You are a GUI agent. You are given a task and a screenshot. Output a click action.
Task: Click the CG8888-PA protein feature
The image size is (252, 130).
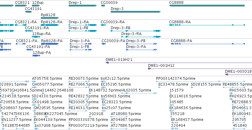(x=208, y=44)
